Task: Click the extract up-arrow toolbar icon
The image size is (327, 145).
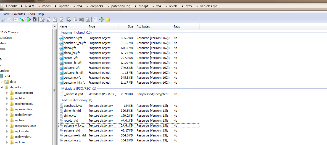Action: tap(69, 20)
